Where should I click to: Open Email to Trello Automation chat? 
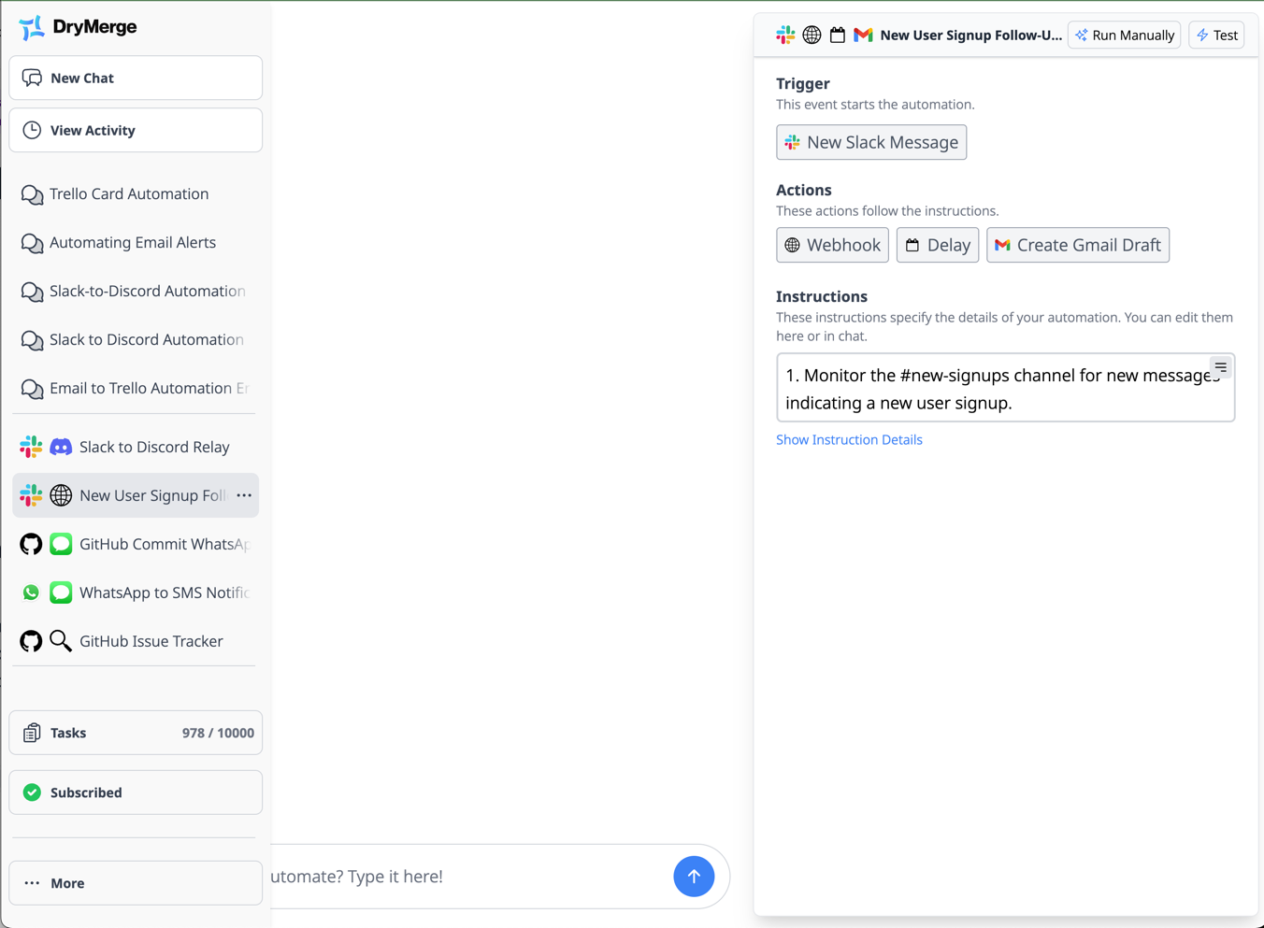point(136,388)
